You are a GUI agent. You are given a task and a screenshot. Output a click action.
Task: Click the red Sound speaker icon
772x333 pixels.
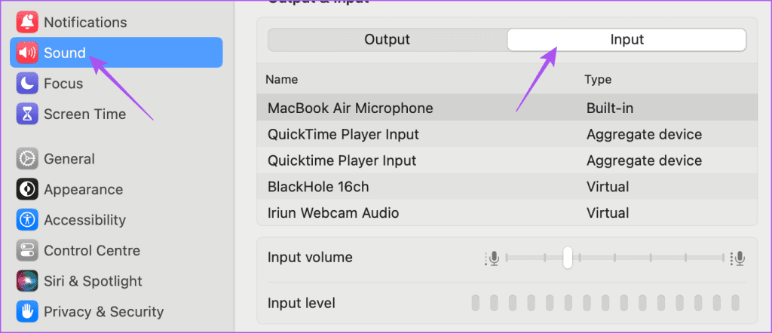coord(27,53)
